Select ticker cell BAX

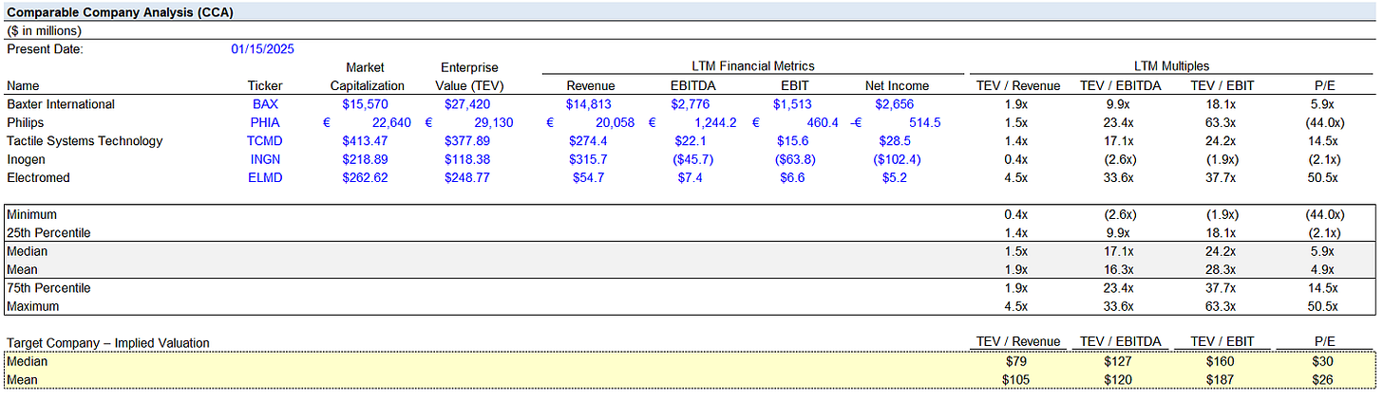[266, 104]
